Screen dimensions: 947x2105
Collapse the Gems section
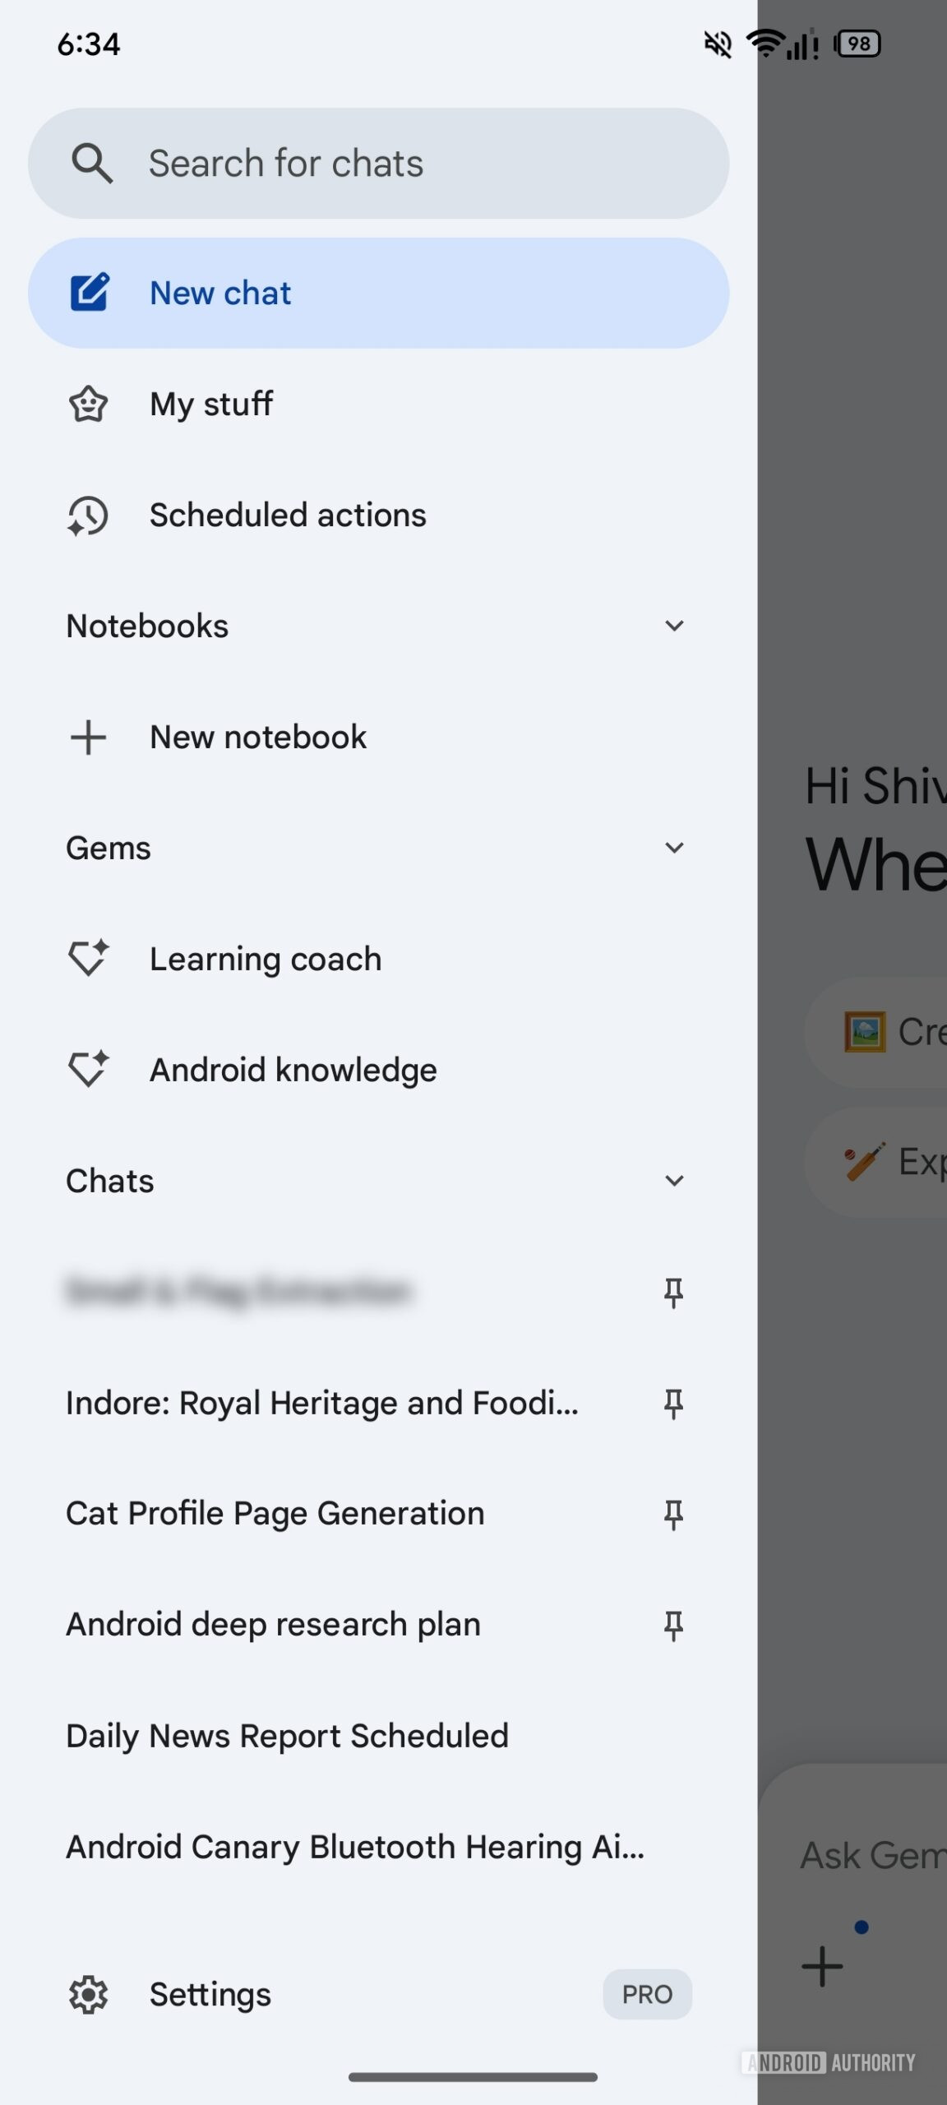(x=674, y=847)
